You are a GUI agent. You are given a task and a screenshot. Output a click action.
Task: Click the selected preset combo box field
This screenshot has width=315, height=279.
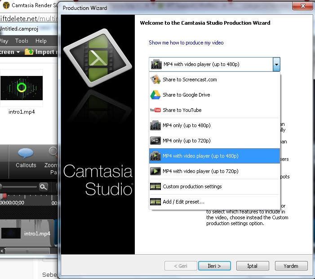pyautogui.click(x=211, y=64)
